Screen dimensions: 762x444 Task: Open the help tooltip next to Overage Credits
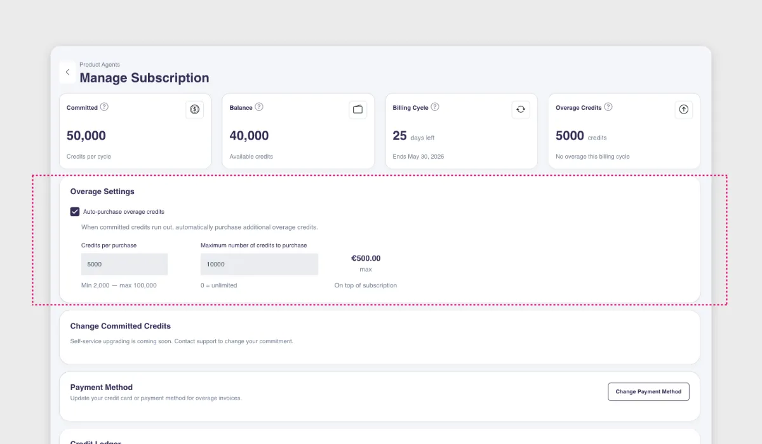(608, 107)
